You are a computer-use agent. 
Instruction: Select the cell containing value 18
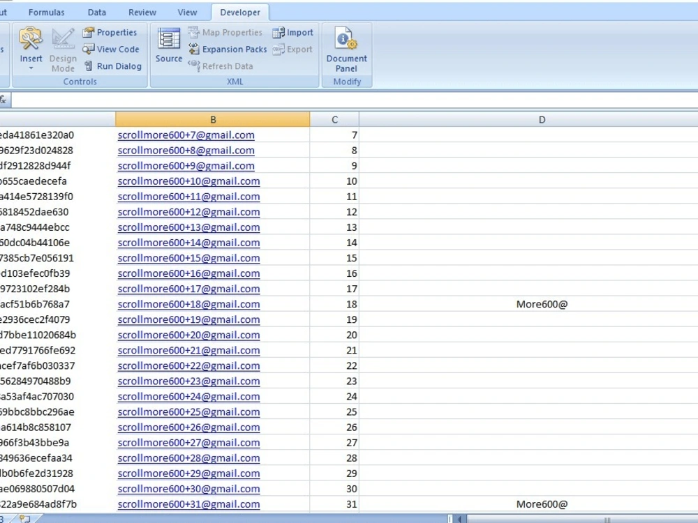pyautogui.click(x=334, y=304)
